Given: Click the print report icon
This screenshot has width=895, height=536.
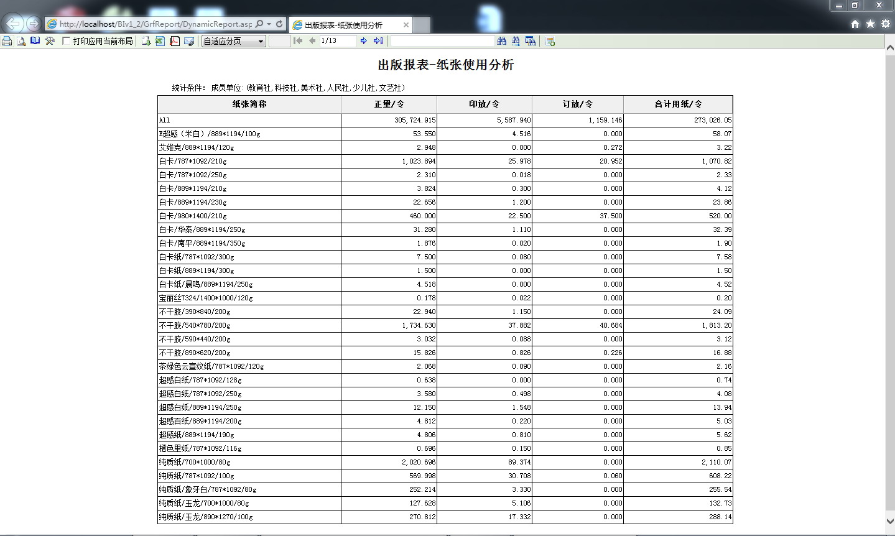Looking at the screenshot, I should (7, 41).
